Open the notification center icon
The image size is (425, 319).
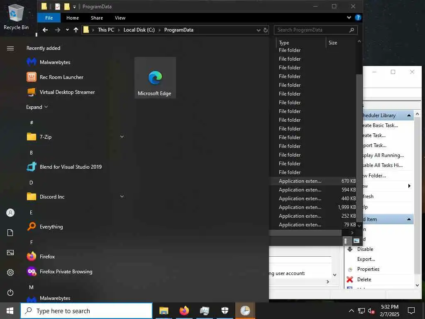coord(411,311)
